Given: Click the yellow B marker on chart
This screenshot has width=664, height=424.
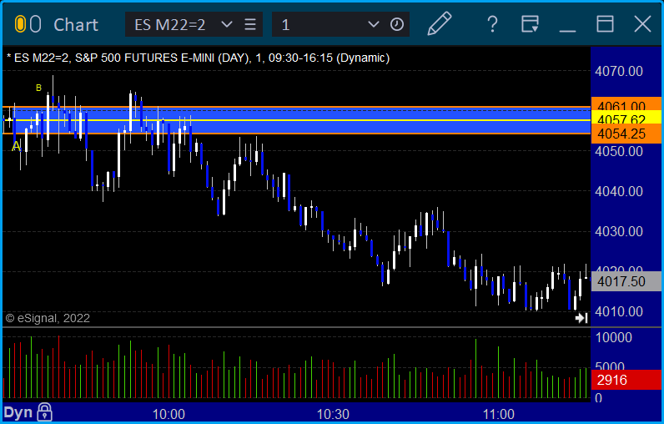Looking at the screenshot, I should (38, 88).
